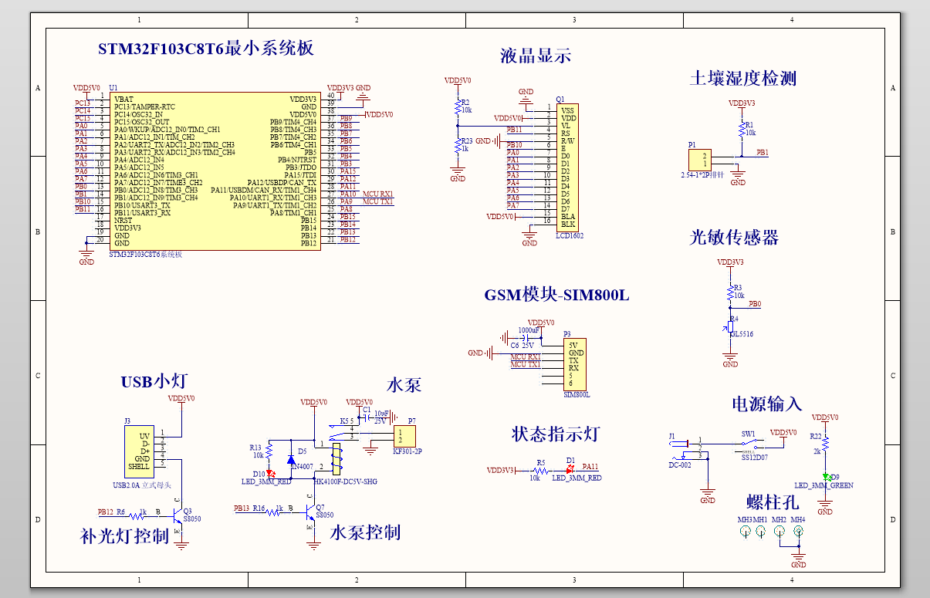This screenshot has height=598, width=930.
Task: Click the '土壤湿度检测' section heading
Action: (742, 78)
